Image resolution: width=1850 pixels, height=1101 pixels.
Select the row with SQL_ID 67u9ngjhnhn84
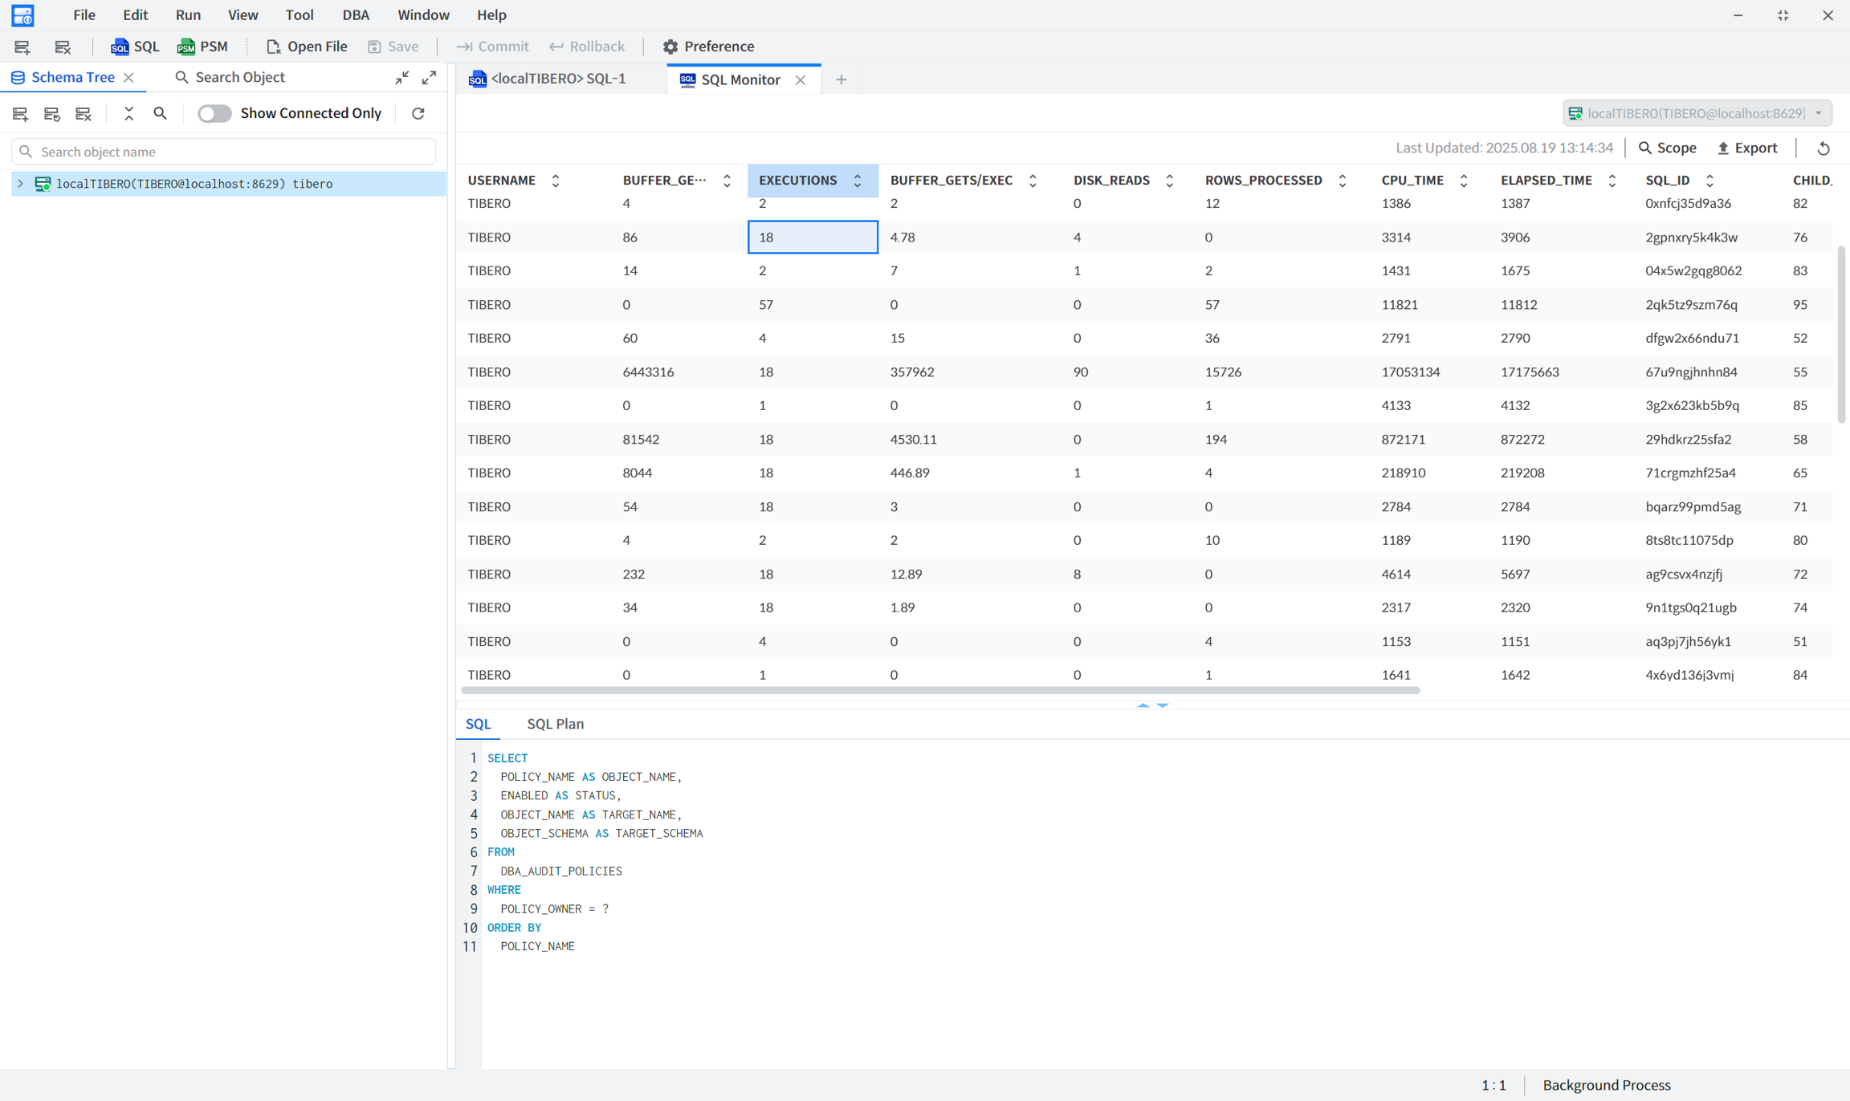coord(1144,372)
